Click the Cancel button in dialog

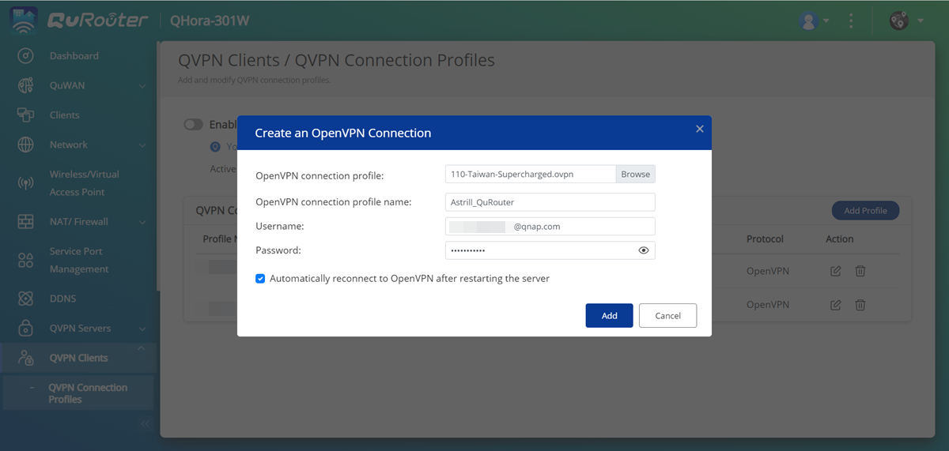(667, 315)
